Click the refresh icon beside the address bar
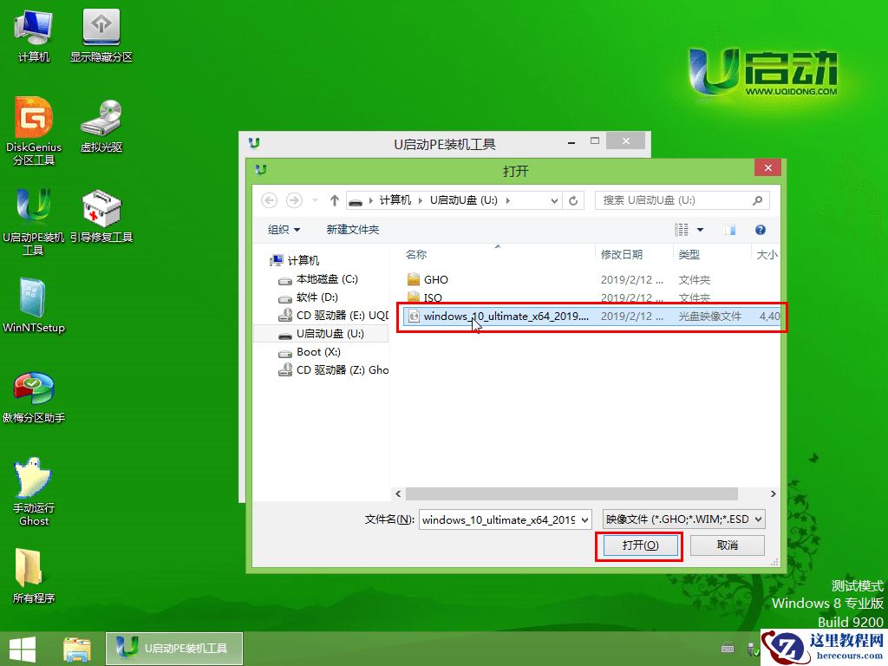This screenshot has width=888, height=666. [x=573, y=199]
